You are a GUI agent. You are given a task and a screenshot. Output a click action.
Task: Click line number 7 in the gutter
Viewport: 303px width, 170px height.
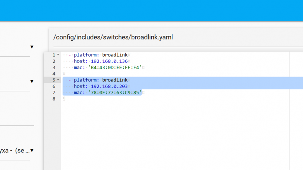pos(54,93)
